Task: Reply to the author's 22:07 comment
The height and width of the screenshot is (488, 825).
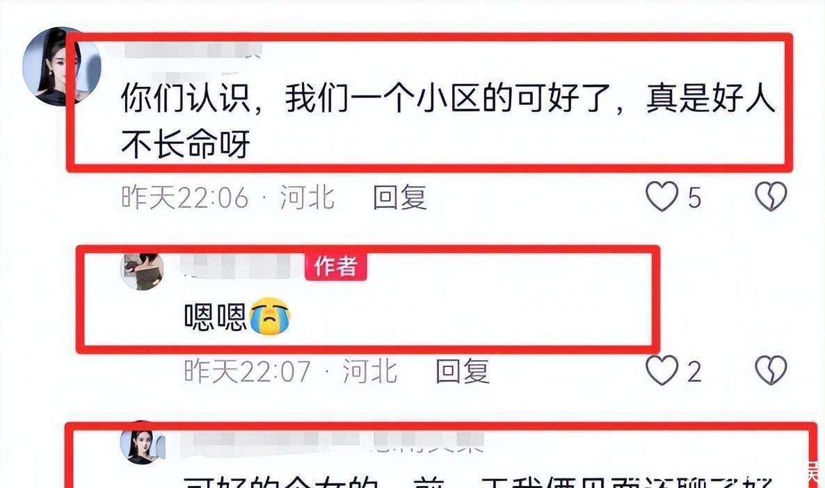Action: tap(463, 371)
